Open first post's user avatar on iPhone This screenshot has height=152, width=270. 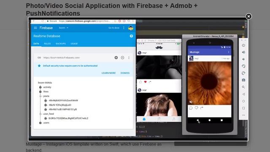(x=140, y=53)
